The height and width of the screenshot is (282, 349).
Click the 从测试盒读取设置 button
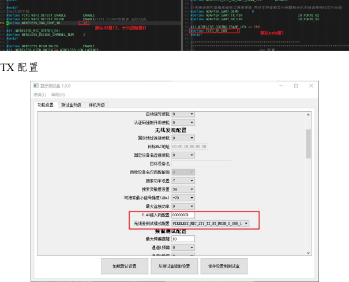tap(174, 266)
